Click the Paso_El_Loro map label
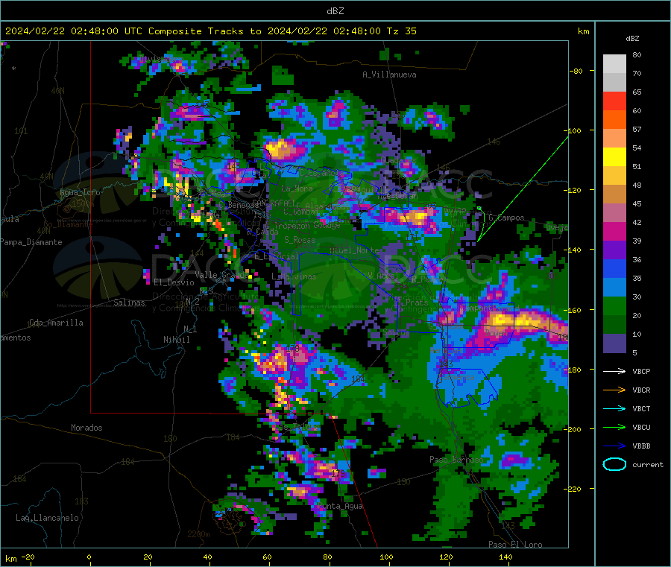Screen dimensions: 671x567 515,545
